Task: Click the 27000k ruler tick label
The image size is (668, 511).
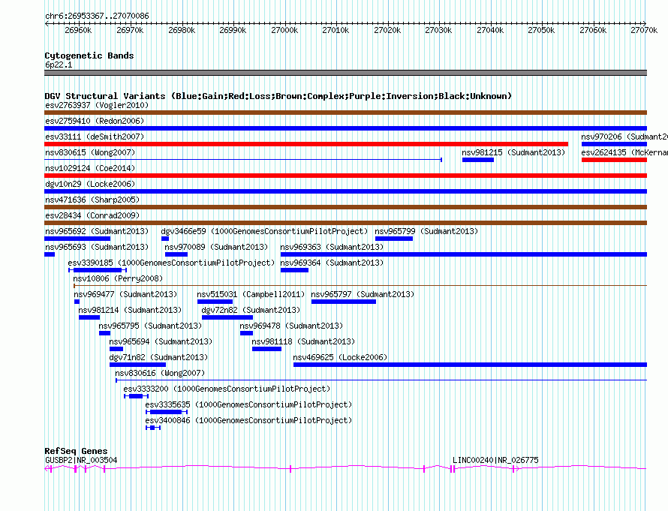Action: [x=284, y=30]
